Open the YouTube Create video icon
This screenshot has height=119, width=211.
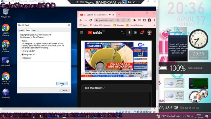[136, 32]
